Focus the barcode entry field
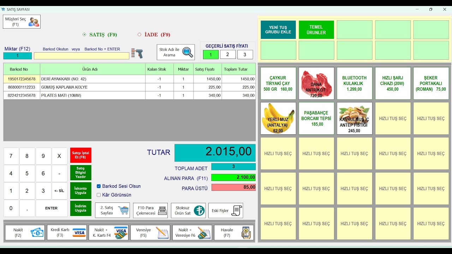Image resolution: width=452 pixels, height=254 pixels. (x=82, y=56)
